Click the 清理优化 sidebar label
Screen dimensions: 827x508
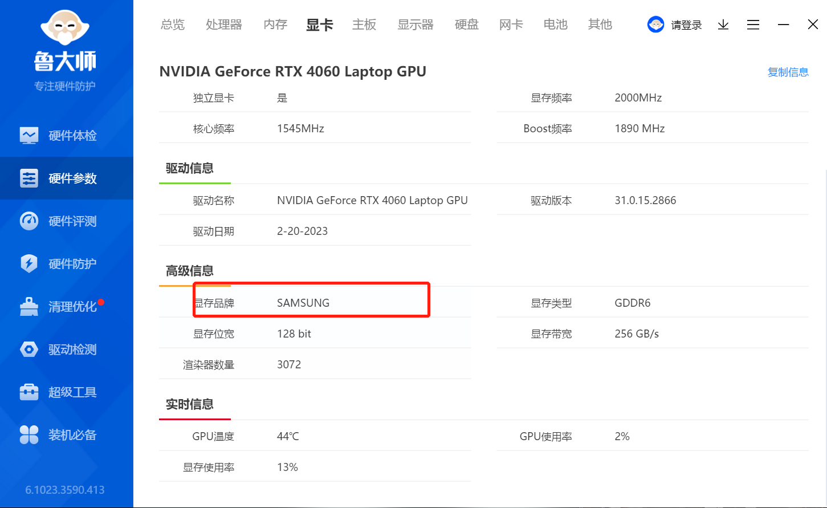(x=72, y=307)
